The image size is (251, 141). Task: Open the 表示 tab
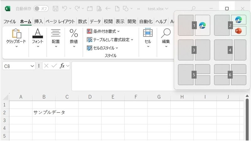pos(120,22)
